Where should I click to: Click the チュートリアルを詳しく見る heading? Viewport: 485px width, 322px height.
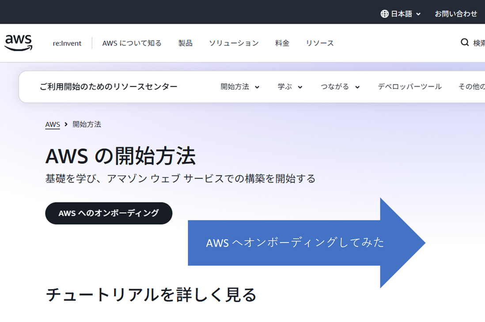151,295
